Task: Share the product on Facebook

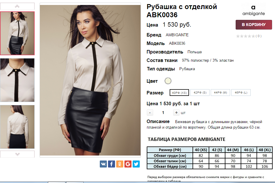Action: click(x=111, y=164)
